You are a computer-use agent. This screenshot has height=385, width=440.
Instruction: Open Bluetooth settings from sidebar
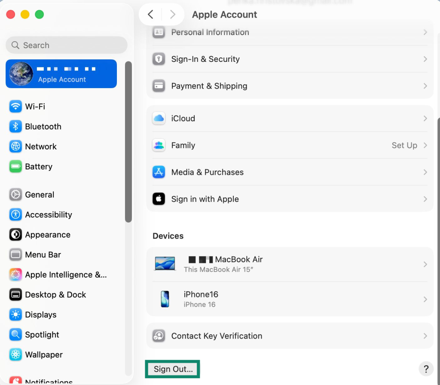point(15,126)
